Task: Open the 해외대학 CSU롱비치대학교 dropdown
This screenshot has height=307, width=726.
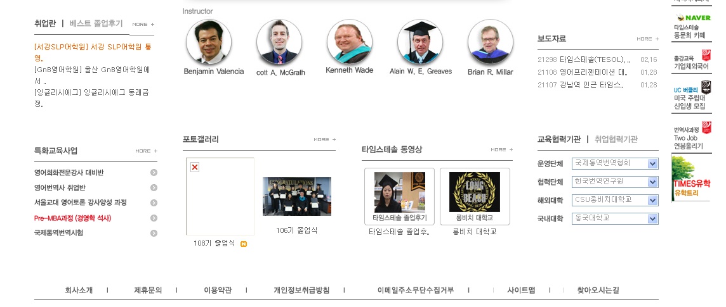Action: (615, 201)
